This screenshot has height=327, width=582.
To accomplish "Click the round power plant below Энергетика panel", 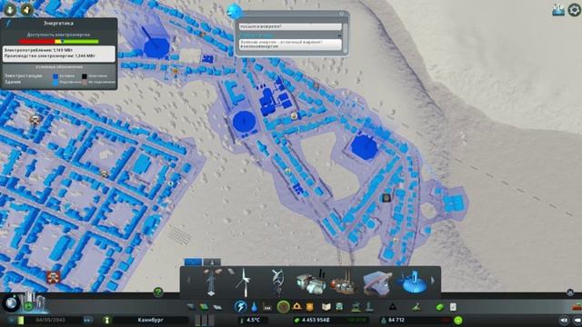I will (x=156, y=47).
